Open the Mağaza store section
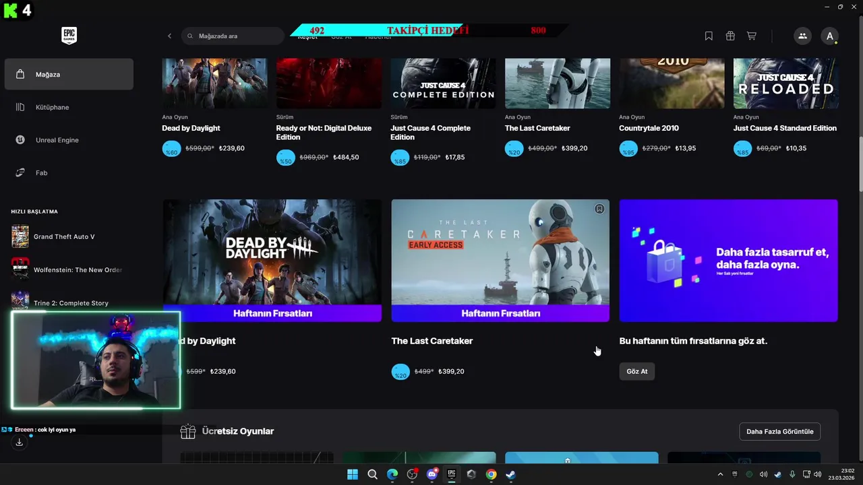The image size is (863, 485). tap(69, 74)
